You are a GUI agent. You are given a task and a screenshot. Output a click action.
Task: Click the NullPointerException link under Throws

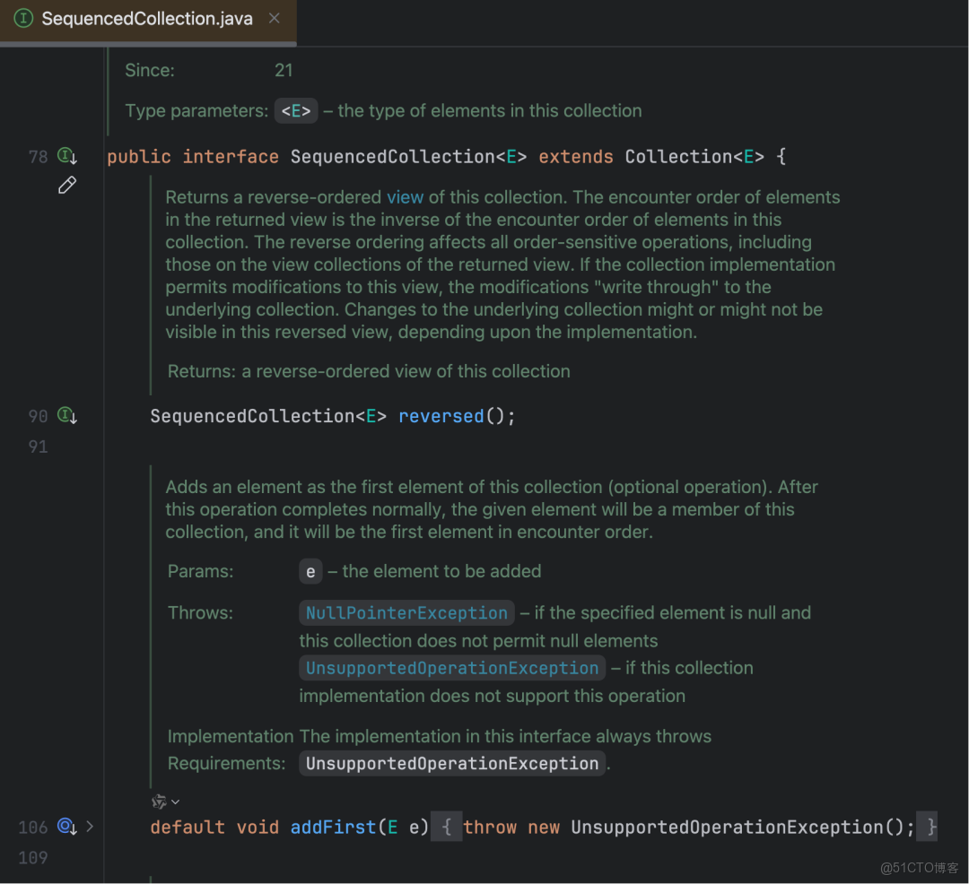coord(406,612)
